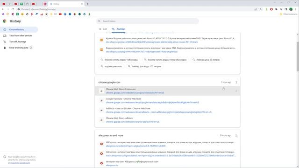Viewport: 299px width, 168px height.
Task: Open the dns-shop.ru catalog URL entry
Action: pyautogui.click(x=167, y=50)
